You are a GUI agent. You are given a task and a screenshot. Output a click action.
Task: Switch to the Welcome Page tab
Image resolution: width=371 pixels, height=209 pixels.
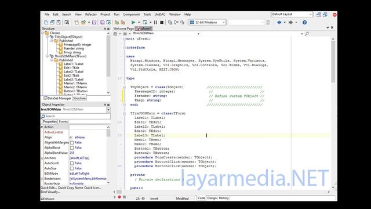click(123, 28)
